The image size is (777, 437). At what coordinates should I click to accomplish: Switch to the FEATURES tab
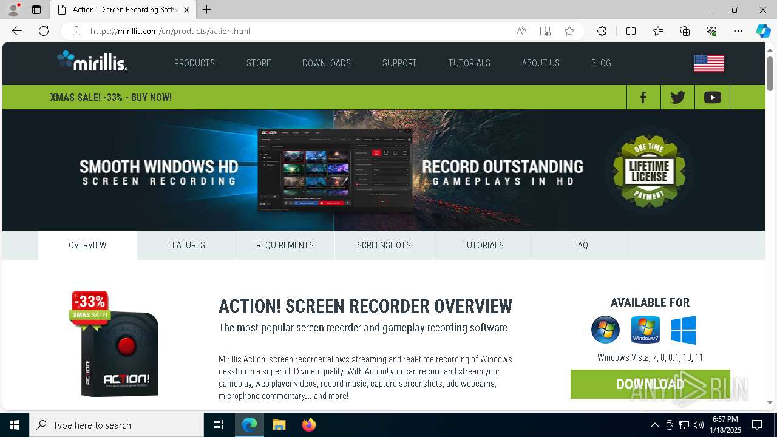coord(186,245)
